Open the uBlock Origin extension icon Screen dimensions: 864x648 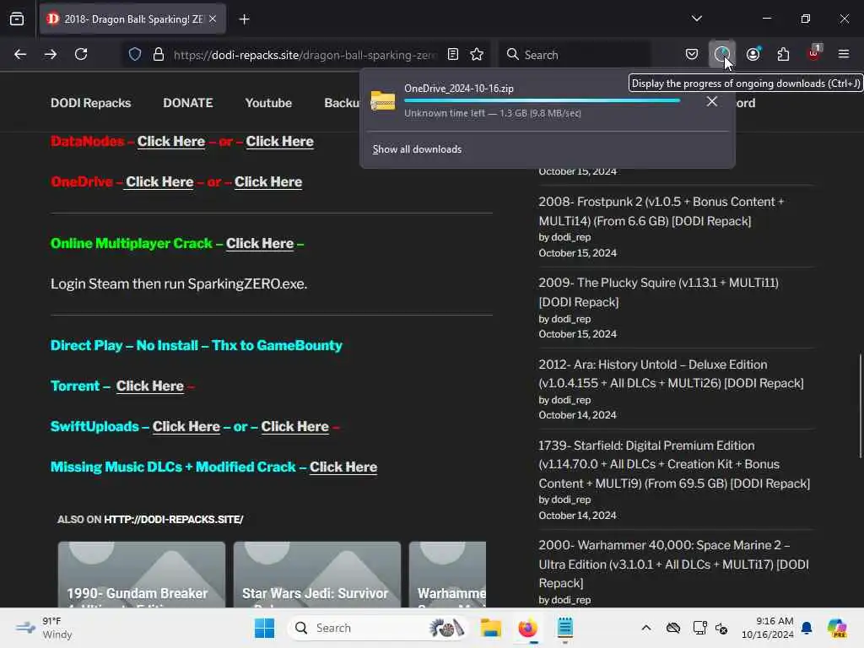(x=813, y=53)
